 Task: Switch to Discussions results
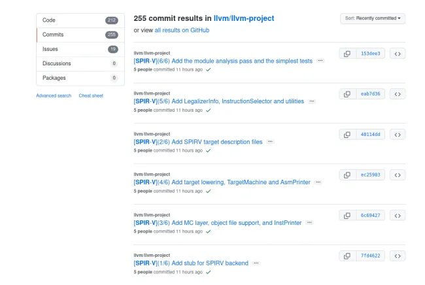(x=78, y=63)
